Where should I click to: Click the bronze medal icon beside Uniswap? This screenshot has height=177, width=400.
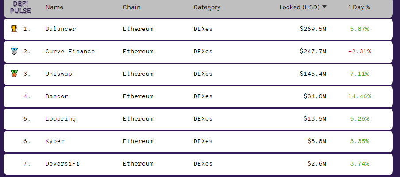[x=14, y=74]
